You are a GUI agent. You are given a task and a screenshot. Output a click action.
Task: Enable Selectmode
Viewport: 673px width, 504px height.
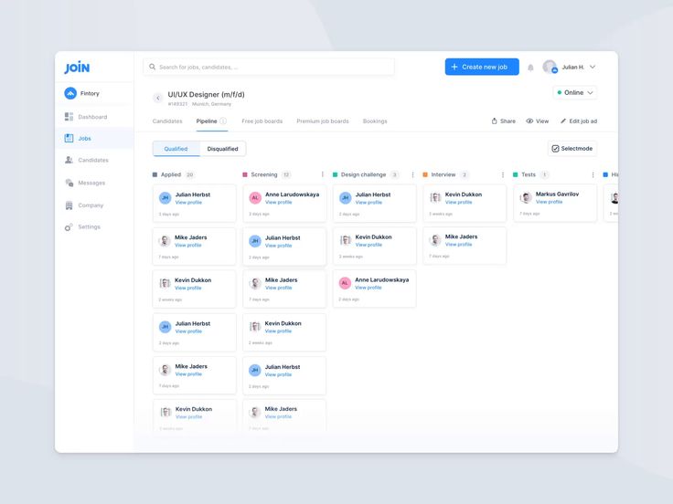click(x=572, y=148)
